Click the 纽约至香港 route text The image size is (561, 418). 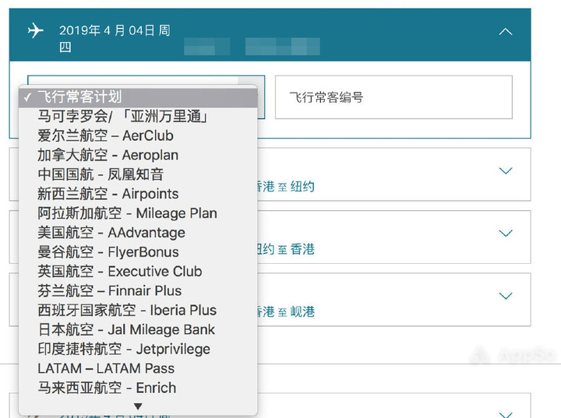pos(286,249)
